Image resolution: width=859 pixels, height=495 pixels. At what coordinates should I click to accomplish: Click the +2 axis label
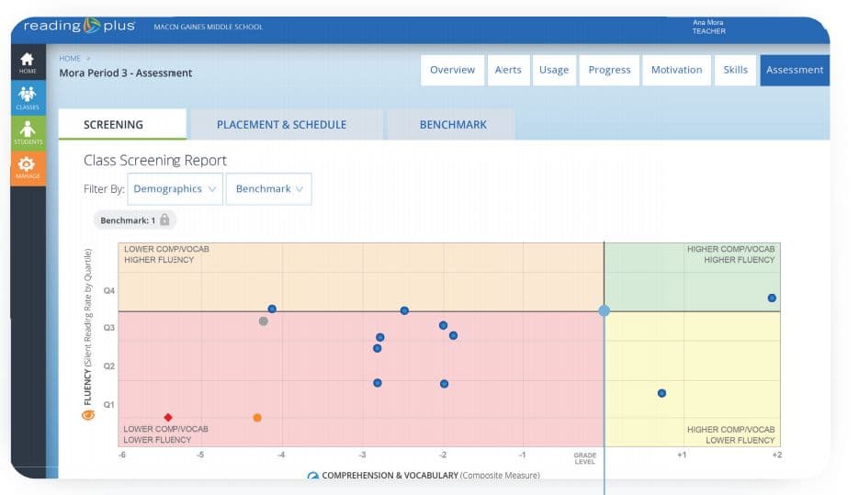pos(777,455)
